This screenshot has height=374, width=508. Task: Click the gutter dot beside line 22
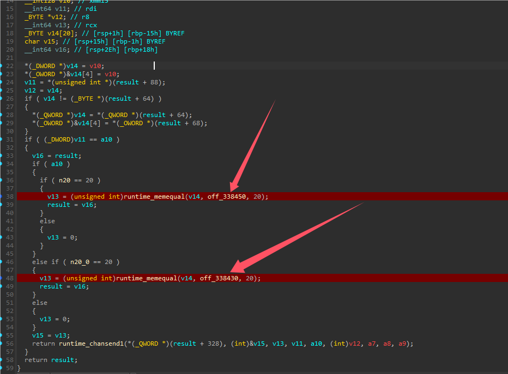tap(2, 66)
